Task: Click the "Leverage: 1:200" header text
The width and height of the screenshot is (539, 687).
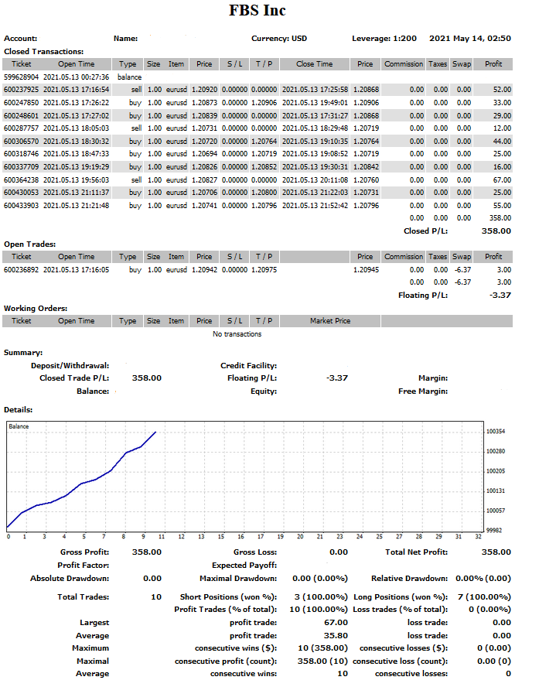Action: [x=384, y=39]
